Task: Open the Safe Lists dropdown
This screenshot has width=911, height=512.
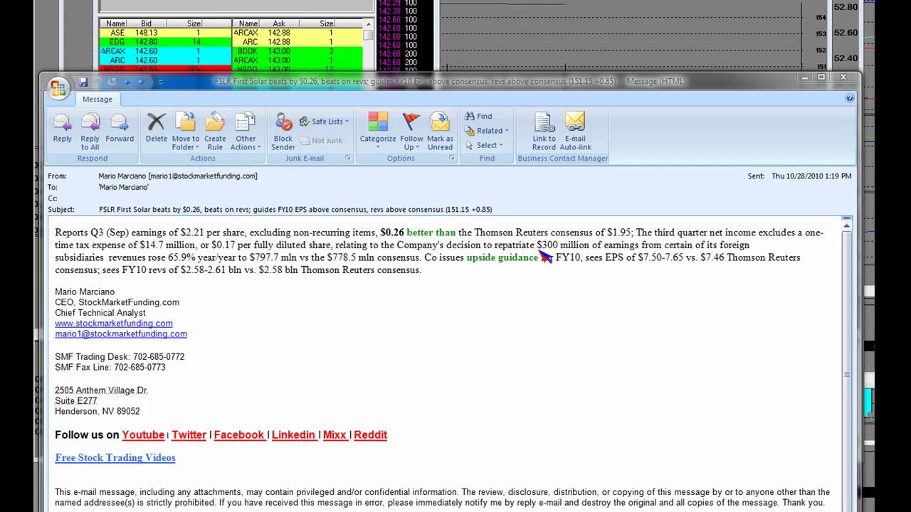Action: 325,122
